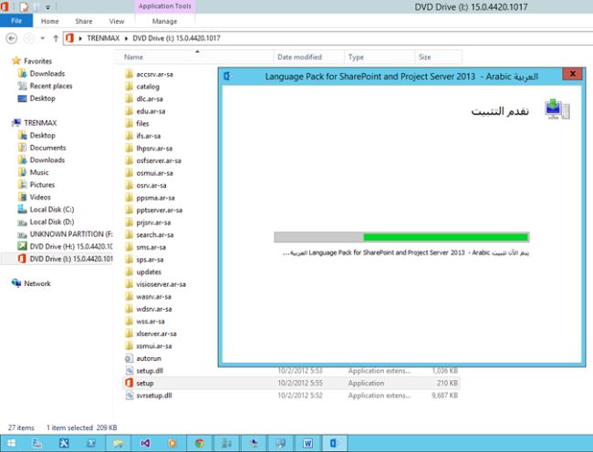This screenshot has height=452, width=593.
Task: Select the edu.ar-sa folder icon
Action: pos(129,111)
